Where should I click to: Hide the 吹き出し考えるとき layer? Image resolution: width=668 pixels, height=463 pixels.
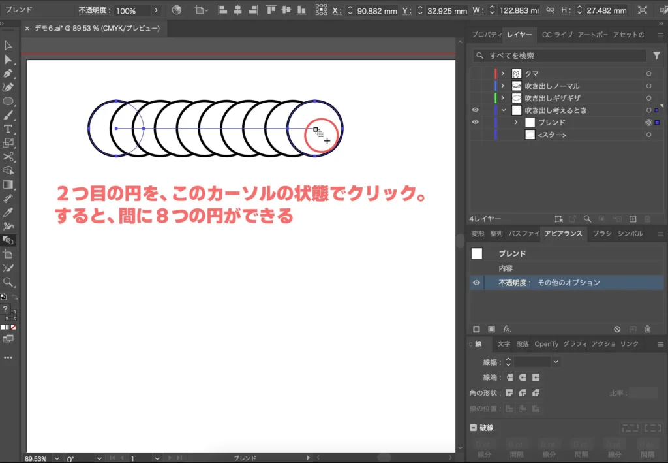pos(474,110)
